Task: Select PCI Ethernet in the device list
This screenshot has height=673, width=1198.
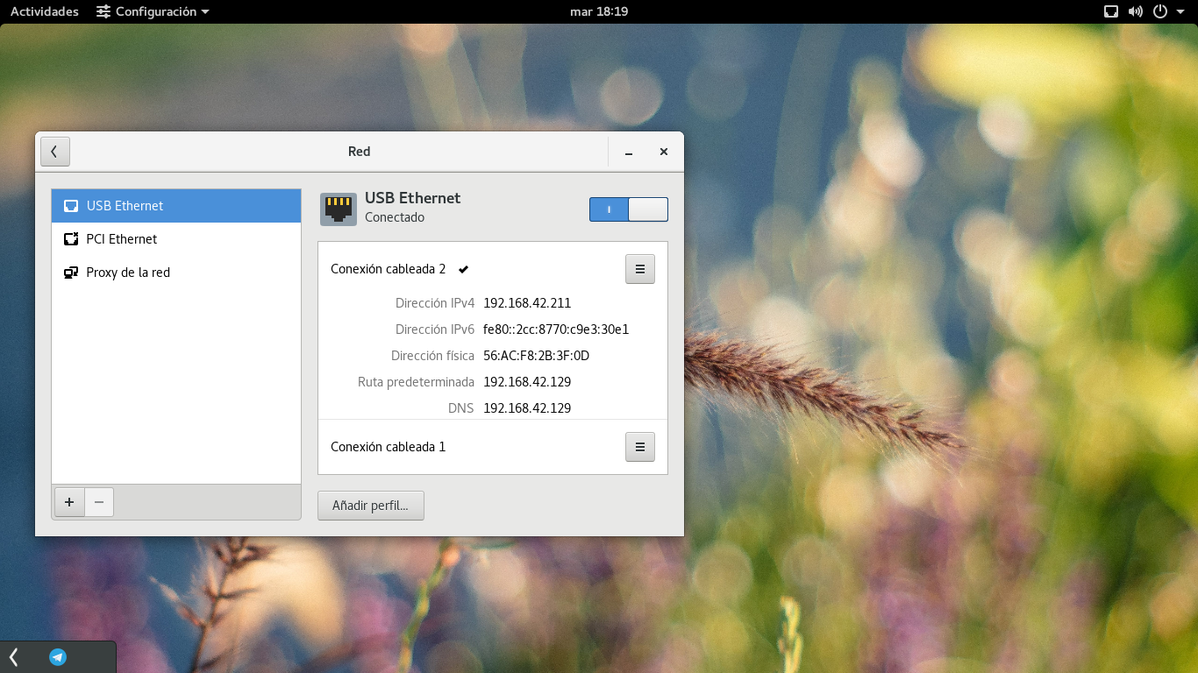Action: click(176, 239)
